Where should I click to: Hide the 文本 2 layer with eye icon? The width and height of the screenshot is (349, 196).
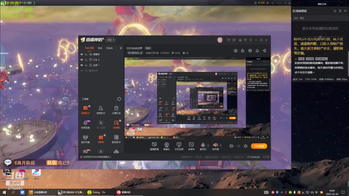82,60
